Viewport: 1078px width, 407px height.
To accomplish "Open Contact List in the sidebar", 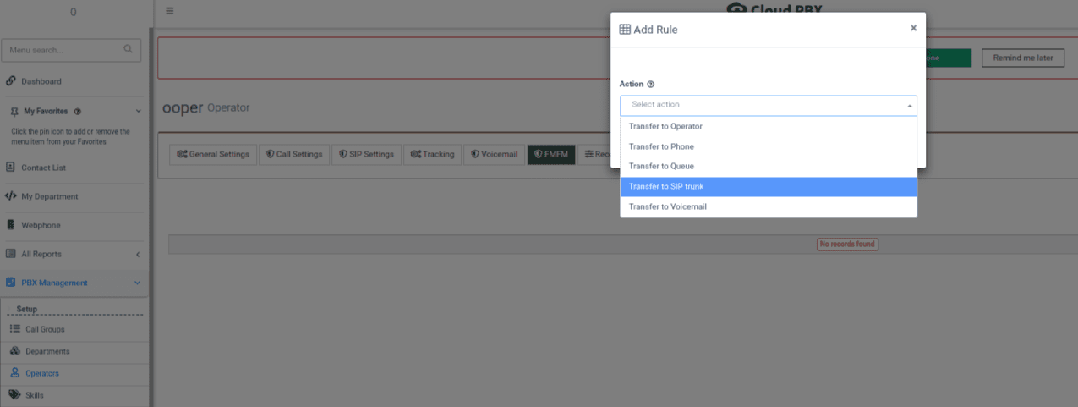I will click(43, 168).
